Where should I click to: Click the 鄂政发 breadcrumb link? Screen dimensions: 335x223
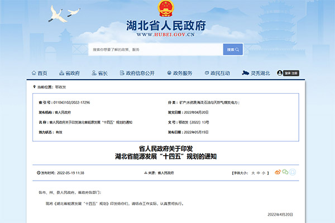(60, 87)
